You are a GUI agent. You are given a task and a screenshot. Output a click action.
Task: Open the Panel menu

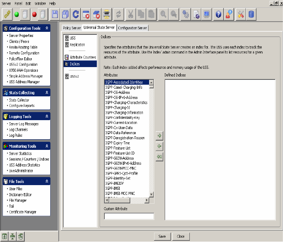pyautogui.click(x=19, y=3)
